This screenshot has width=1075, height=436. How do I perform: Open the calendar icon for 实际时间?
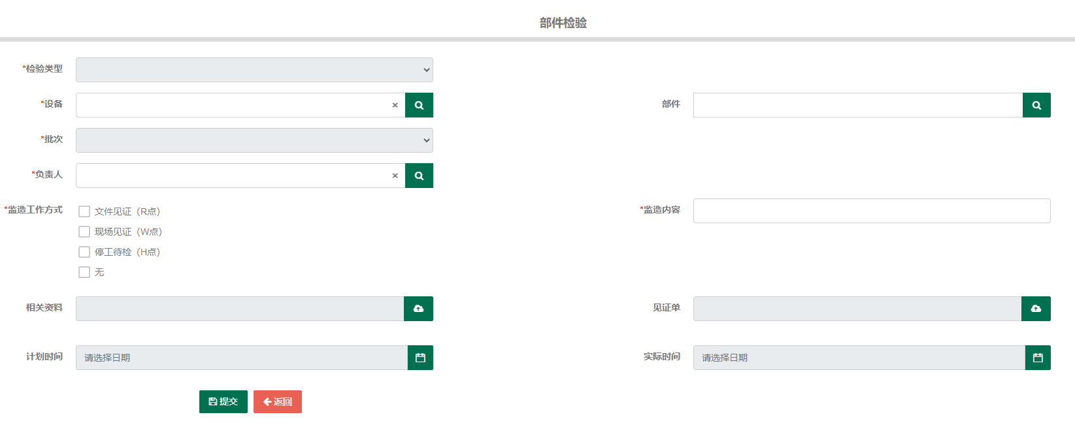pos(1038,358)
